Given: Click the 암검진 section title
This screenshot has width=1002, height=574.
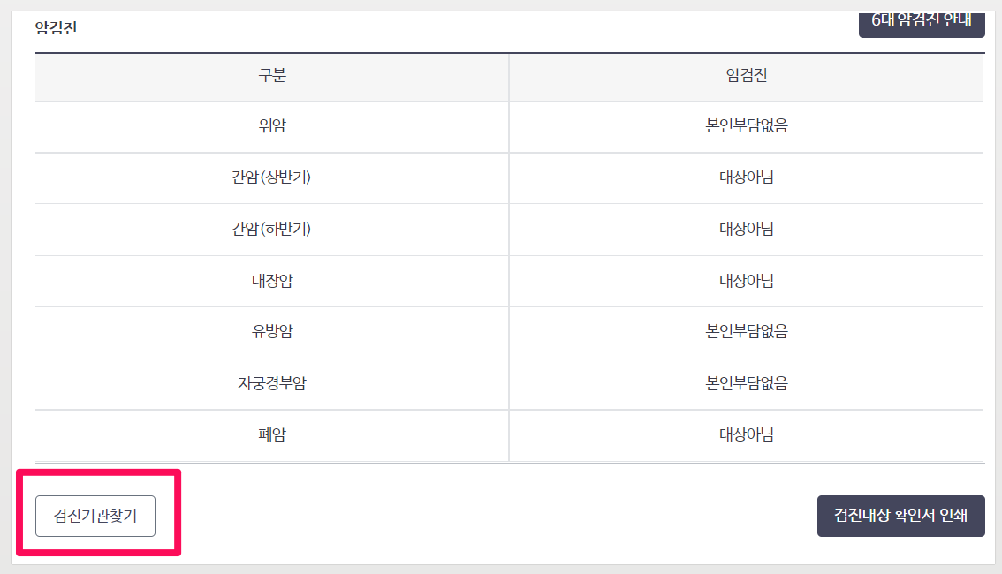Looking at the screenshot, I should tap(56, 27).
